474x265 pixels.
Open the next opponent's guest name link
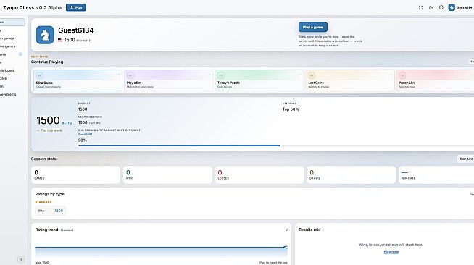86,135
